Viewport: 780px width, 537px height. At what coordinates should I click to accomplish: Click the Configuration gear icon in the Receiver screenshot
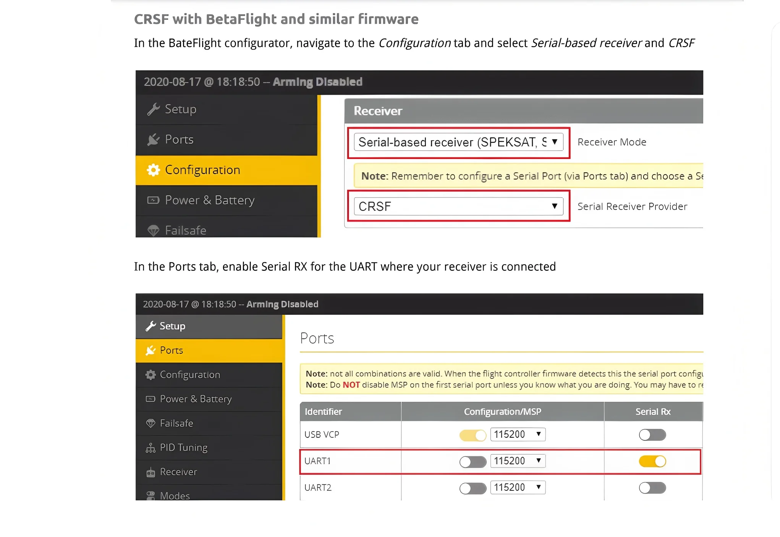pyautogui.click(x=153, y=170)
